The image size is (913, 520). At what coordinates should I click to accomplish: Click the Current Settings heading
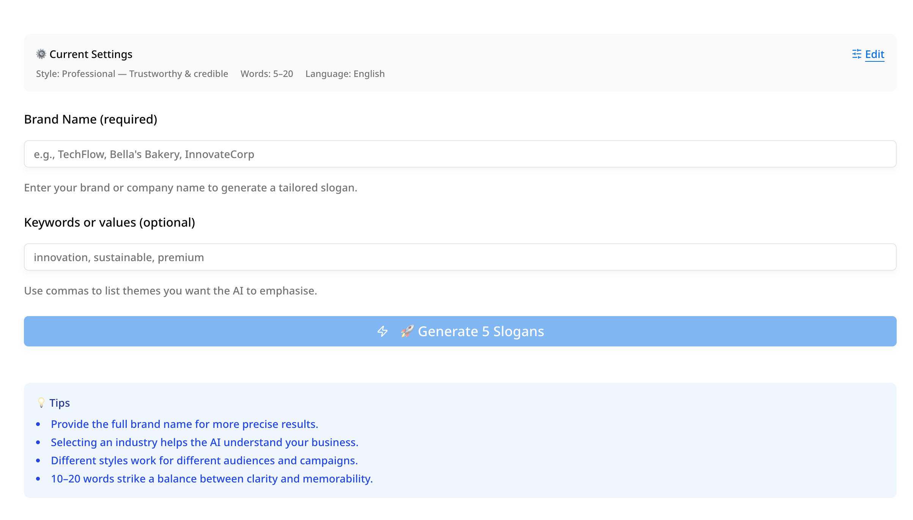[x=91, y=54]
